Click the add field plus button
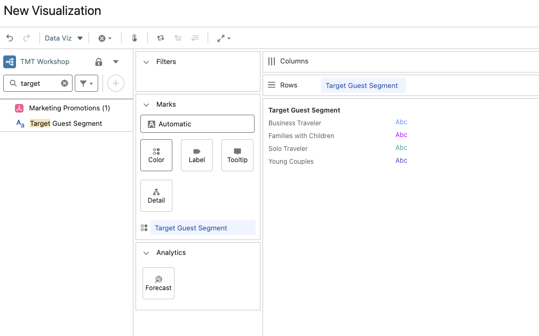Viewport: 539px width, 336px height. pyautogui.click(x=116, y=83)
